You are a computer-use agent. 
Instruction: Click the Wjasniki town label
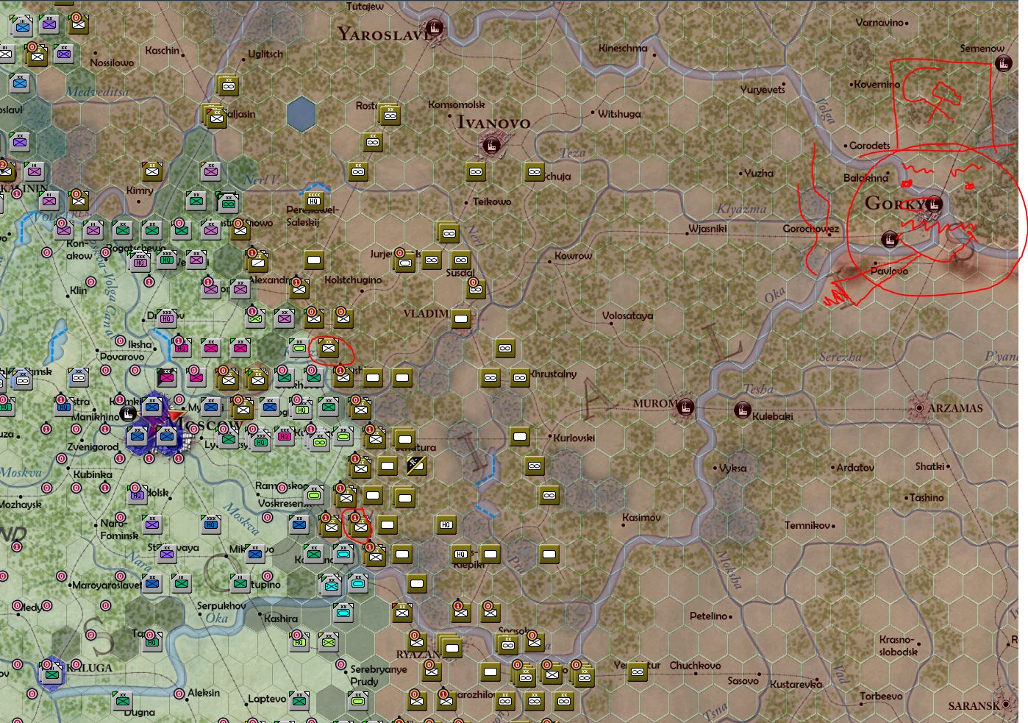[x=707, y=229]
